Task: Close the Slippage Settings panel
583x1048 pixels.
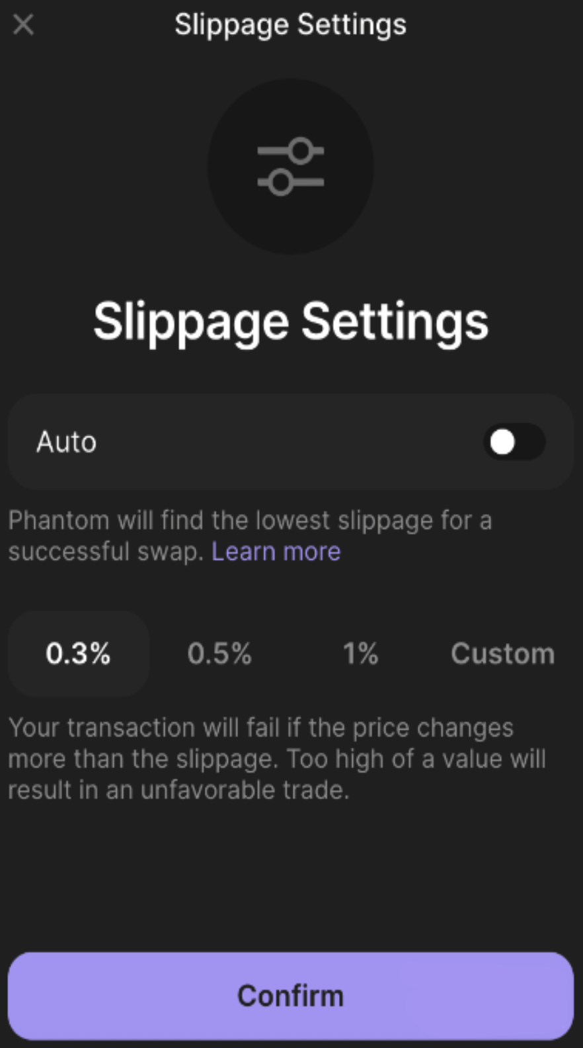Action: (23, 25)
